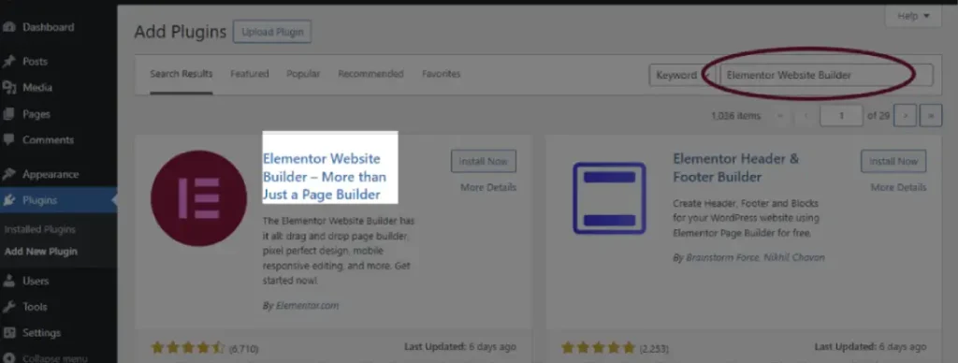The height and width of the screenshot is (363, 958).
Task: Click the Posts pushpin icon
Action: tap(8, 62)
